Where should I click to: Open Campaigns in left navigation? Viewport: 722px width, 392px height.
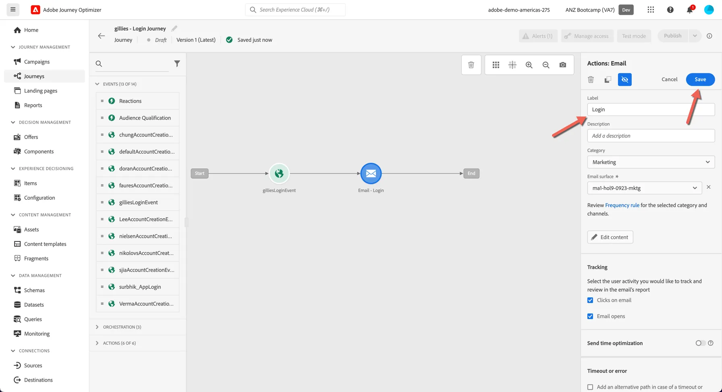pyautogui.click(x=37, y=62)
